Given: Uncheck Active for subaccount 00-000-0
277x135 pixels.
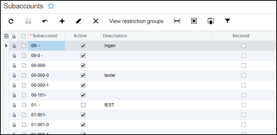Looking at the screenshot, I should (x=83, y=75).
